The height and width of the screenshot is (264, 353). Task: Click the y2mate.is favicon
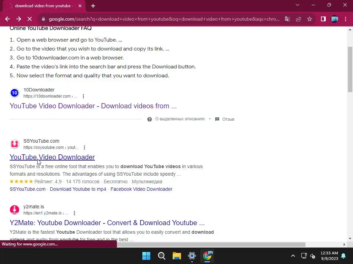tap(14, 210)
